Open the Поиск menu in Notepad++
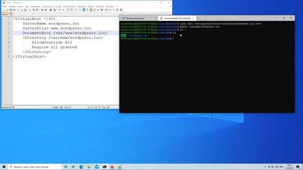This screenshot has height=170, width=303. (20, 7)
